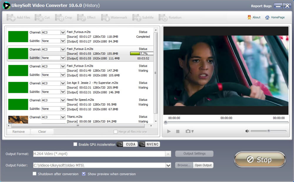Click the UkeySoft app logo icon
294x182 pixels.
(6, 5)
